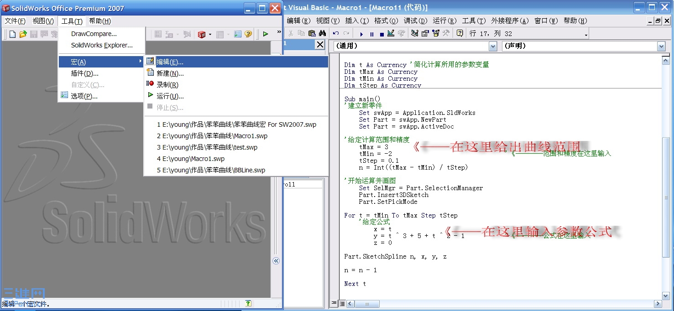Open the Properties Window icon
This screenshot has width=674, height=311.
coord(425,33)
